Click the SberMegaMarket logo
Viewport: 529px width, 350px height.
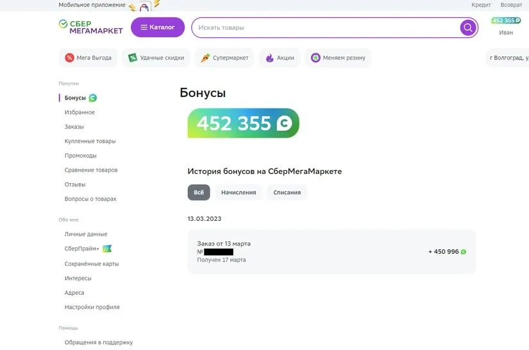pyautogui.click(x=91, y=27)
